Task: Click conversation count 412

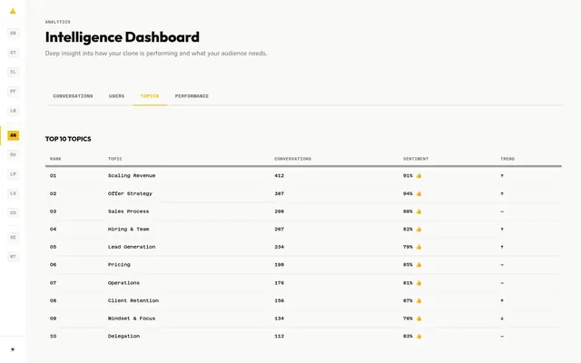Action: [280, 175]
